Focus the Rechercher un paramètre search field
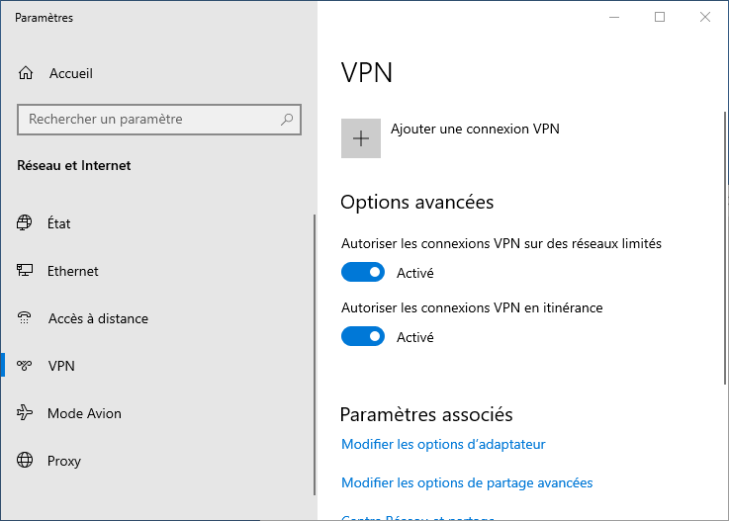Viewport: 729px width, 521px height. pyautogui.click(x=148, y=120)
